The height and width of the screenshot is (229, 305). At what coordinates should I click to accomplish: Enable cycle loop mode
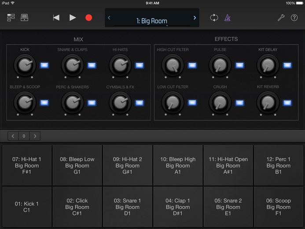point(214,18)
